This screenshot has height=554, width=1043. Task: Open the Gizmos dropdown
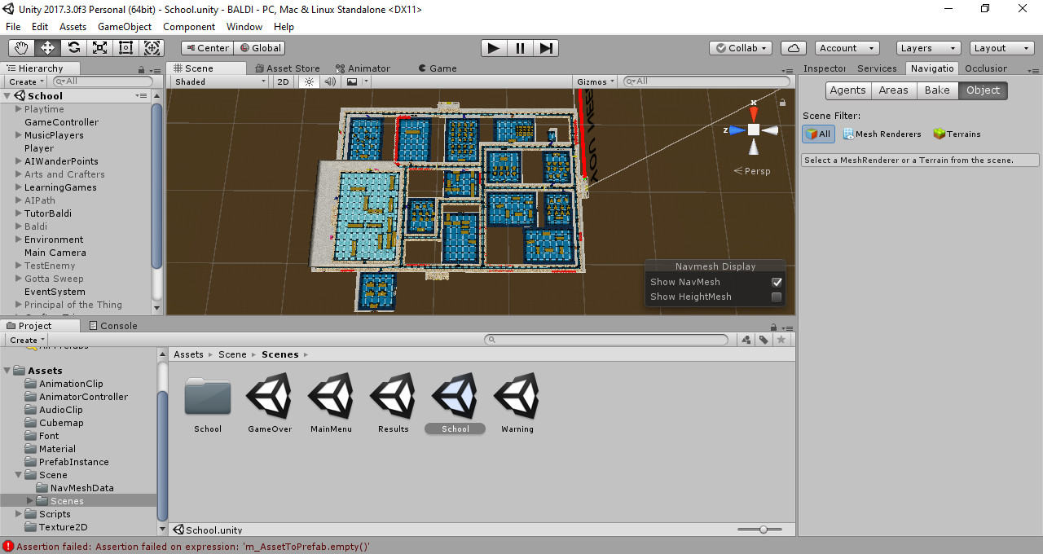pos(594,81)
